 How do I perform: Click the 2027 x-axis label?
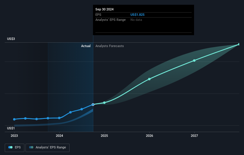click(194, 136)
